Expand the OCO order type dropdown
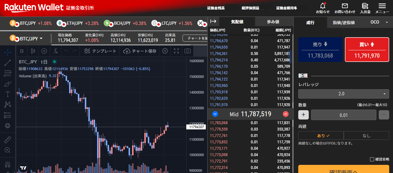Image resolution: width=393 pixels, height=173 pixels. click(379, 22)
